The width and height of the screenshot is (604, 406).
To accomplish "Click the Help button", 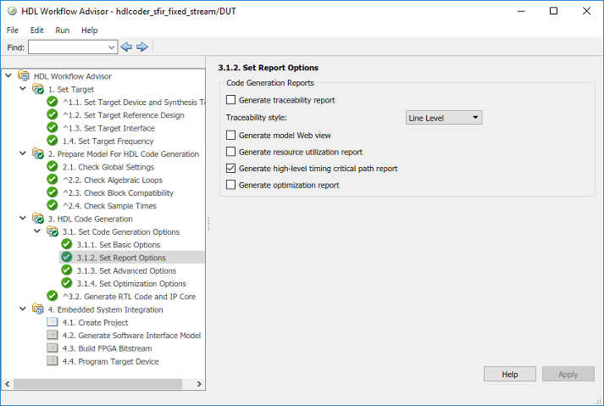I will pyautogui.click(x=509, y=374).
